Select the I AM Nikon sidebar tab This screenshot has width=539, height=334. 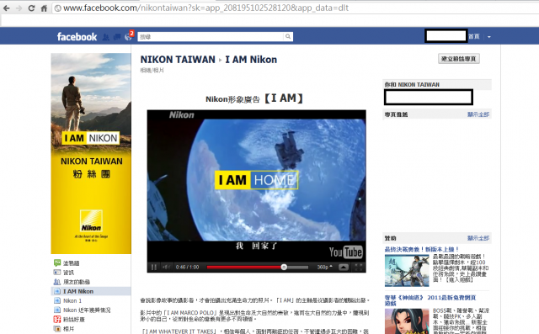tap(91, 291)
